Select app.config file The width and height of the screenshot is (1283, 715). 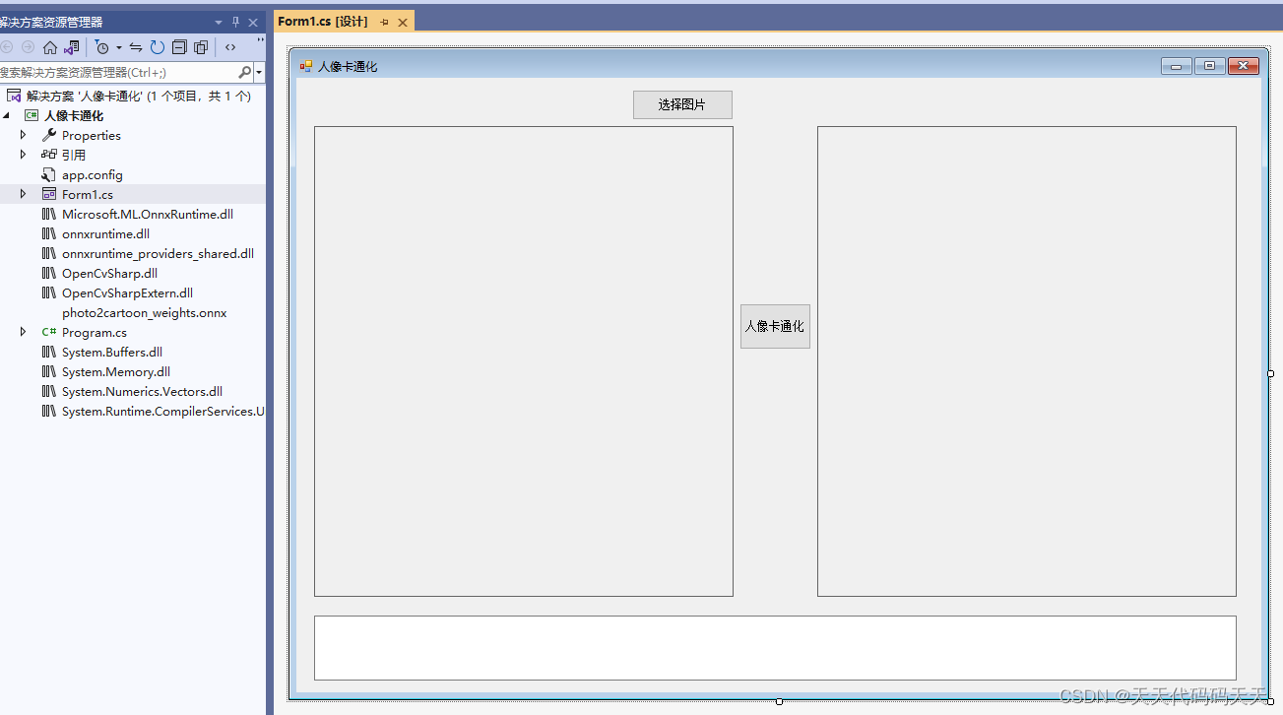[93, 174]
